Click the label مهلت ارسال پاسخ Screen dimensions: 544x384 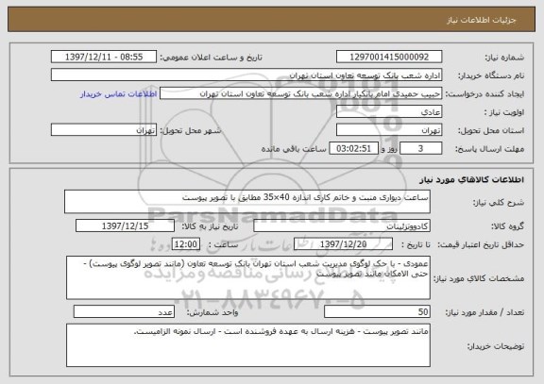(x=489, y=149)
